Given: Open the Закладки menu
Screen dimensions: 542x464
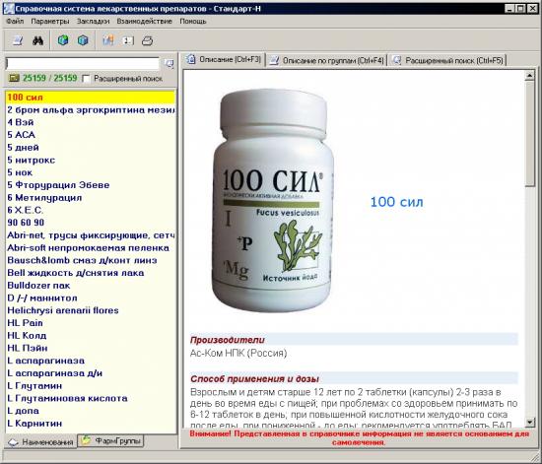Looking at the screenshot, I should 93,21.
